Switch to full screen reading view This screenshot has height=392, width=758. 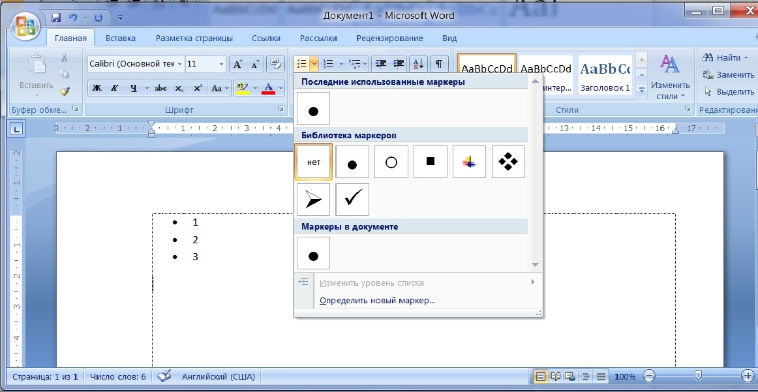point(555,376)
